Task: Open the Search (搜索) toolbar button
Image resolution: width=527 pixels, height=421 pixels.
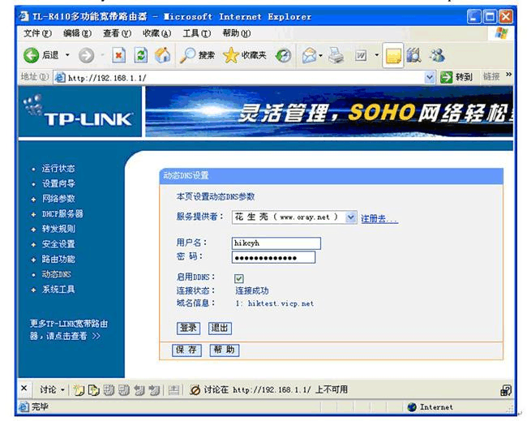Action: point(197,55)
